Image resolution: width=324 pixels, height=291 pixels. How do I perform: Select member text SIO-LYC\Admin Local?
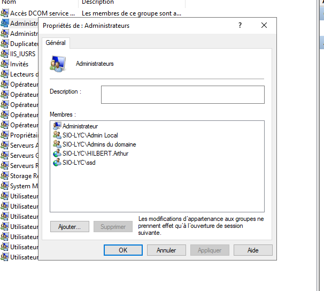point(90,135)
